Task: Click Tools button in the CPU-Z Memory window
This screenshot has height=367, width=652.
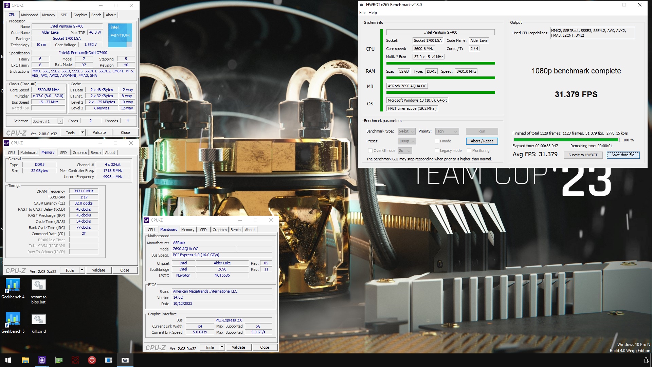Action: [70, 270]
